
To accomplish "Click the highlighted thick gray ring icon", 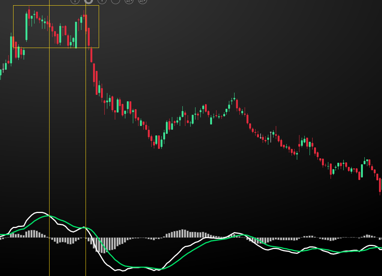I will [x=89, y=1].
